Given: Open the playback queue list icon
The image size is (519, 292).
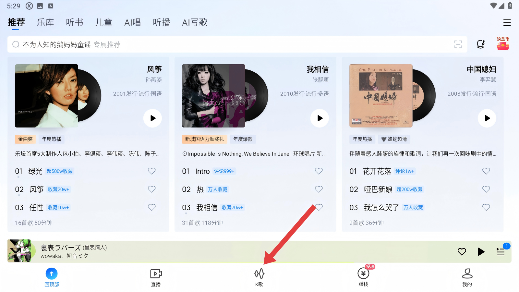Looking at the screenshot, I should pyautogui.click(x=501, y=251).
